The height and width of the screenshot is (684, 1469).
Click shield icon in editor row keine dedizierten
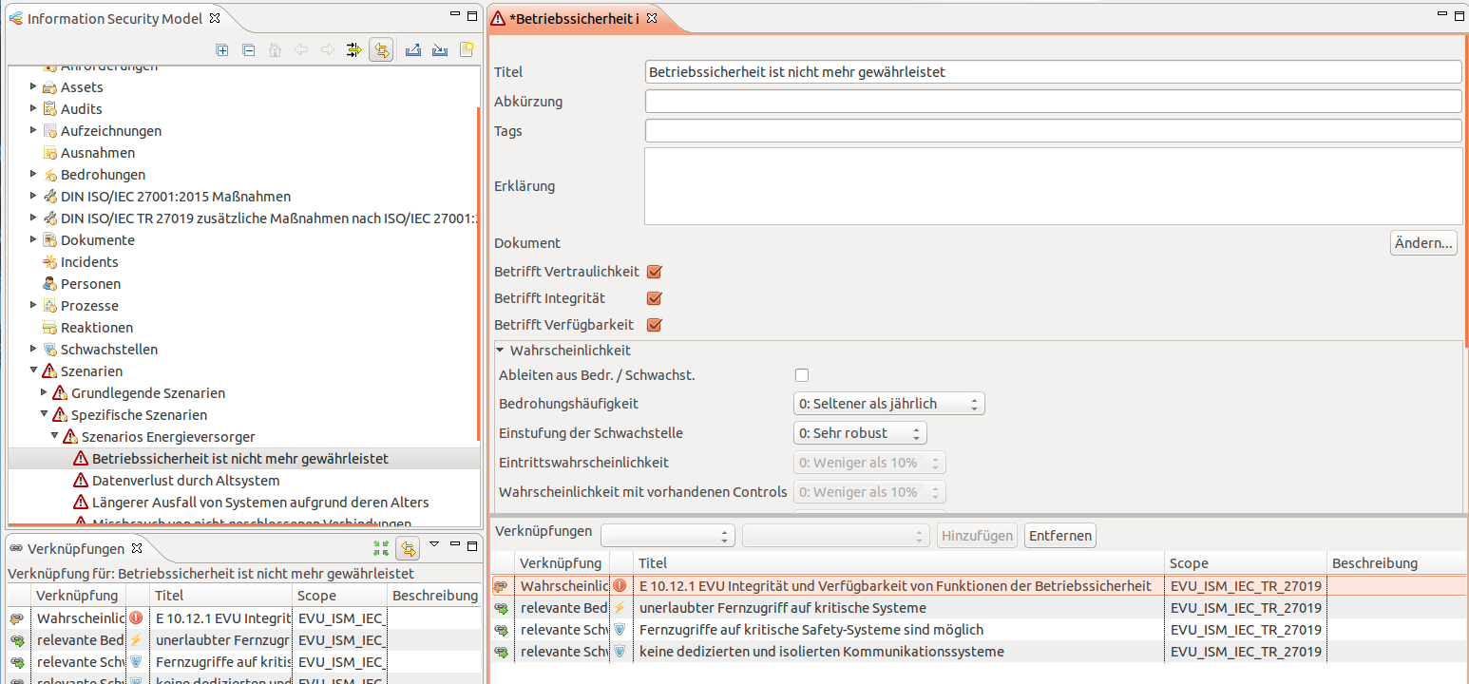(x=620, y=652)
